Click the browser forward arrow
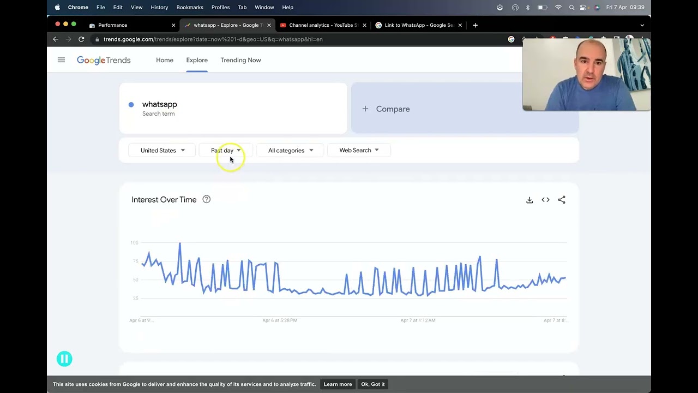Screen dimensions: 698x393 coord(68,39)
